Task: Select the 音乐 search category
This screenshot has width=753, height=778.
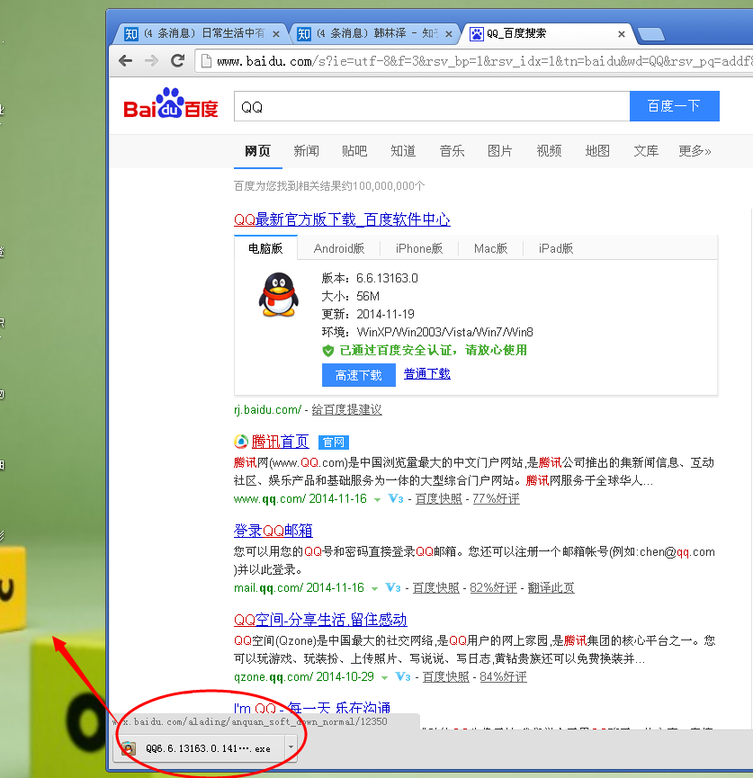Action: pyautogui.click(x=452, y=151)
